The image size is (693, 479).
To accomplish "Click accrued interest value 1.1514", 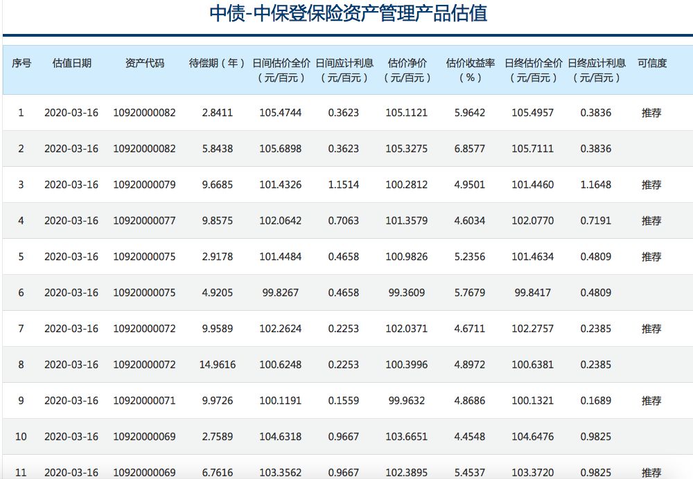I will [344, 185].
